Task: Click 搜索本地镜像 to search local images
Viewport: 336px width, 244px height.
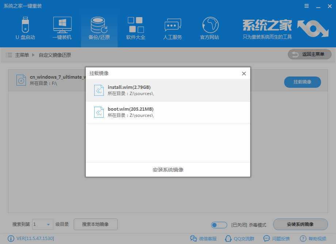Action: [95, 224]
